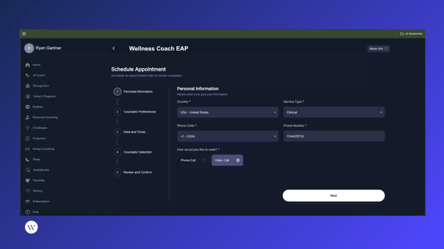This screenshot has height=249, width=444.
Task: Click the Wellness Coach EAP heading
Action: coord(158,49)
